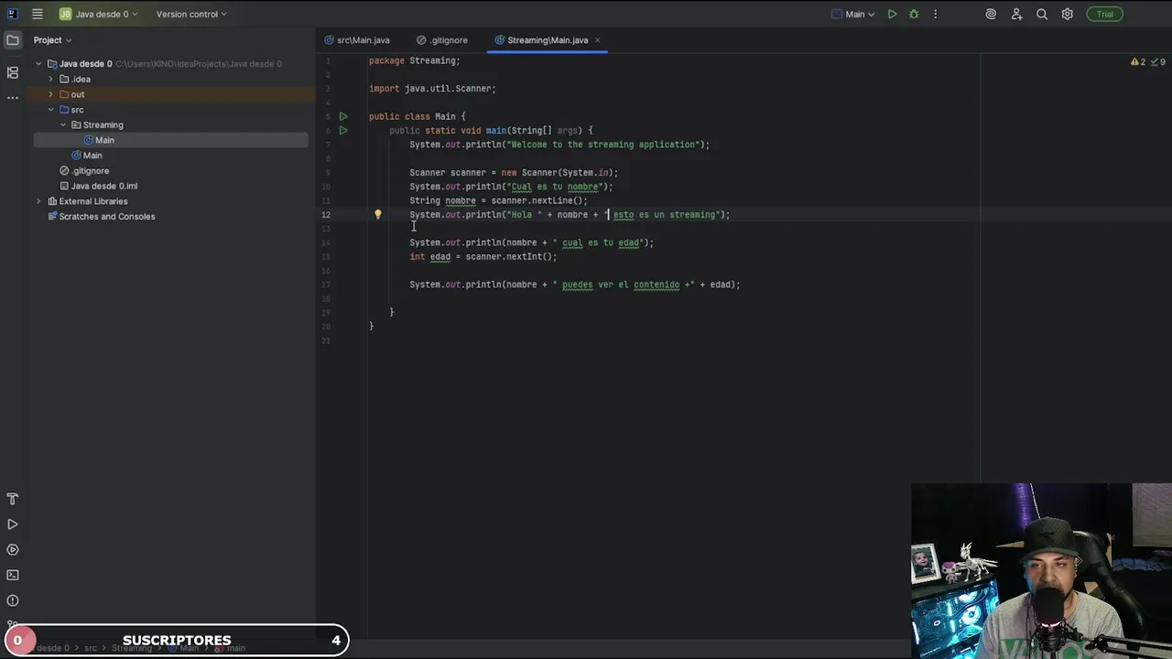Click the warnings indicator showing 2
This screenshot has width=1172, height=659.
click(1138, 62)
